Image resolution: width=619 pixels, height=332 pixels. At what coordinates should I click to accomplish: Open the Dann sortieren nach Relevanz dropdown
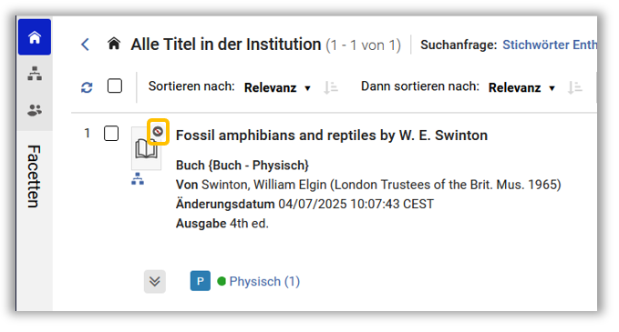521,87
